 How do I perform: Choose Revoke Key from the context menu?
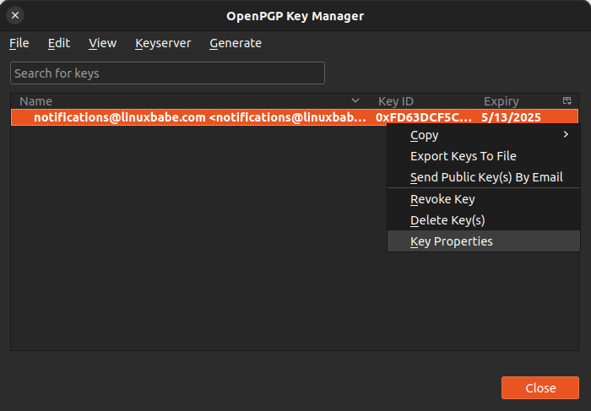(442, 199)
